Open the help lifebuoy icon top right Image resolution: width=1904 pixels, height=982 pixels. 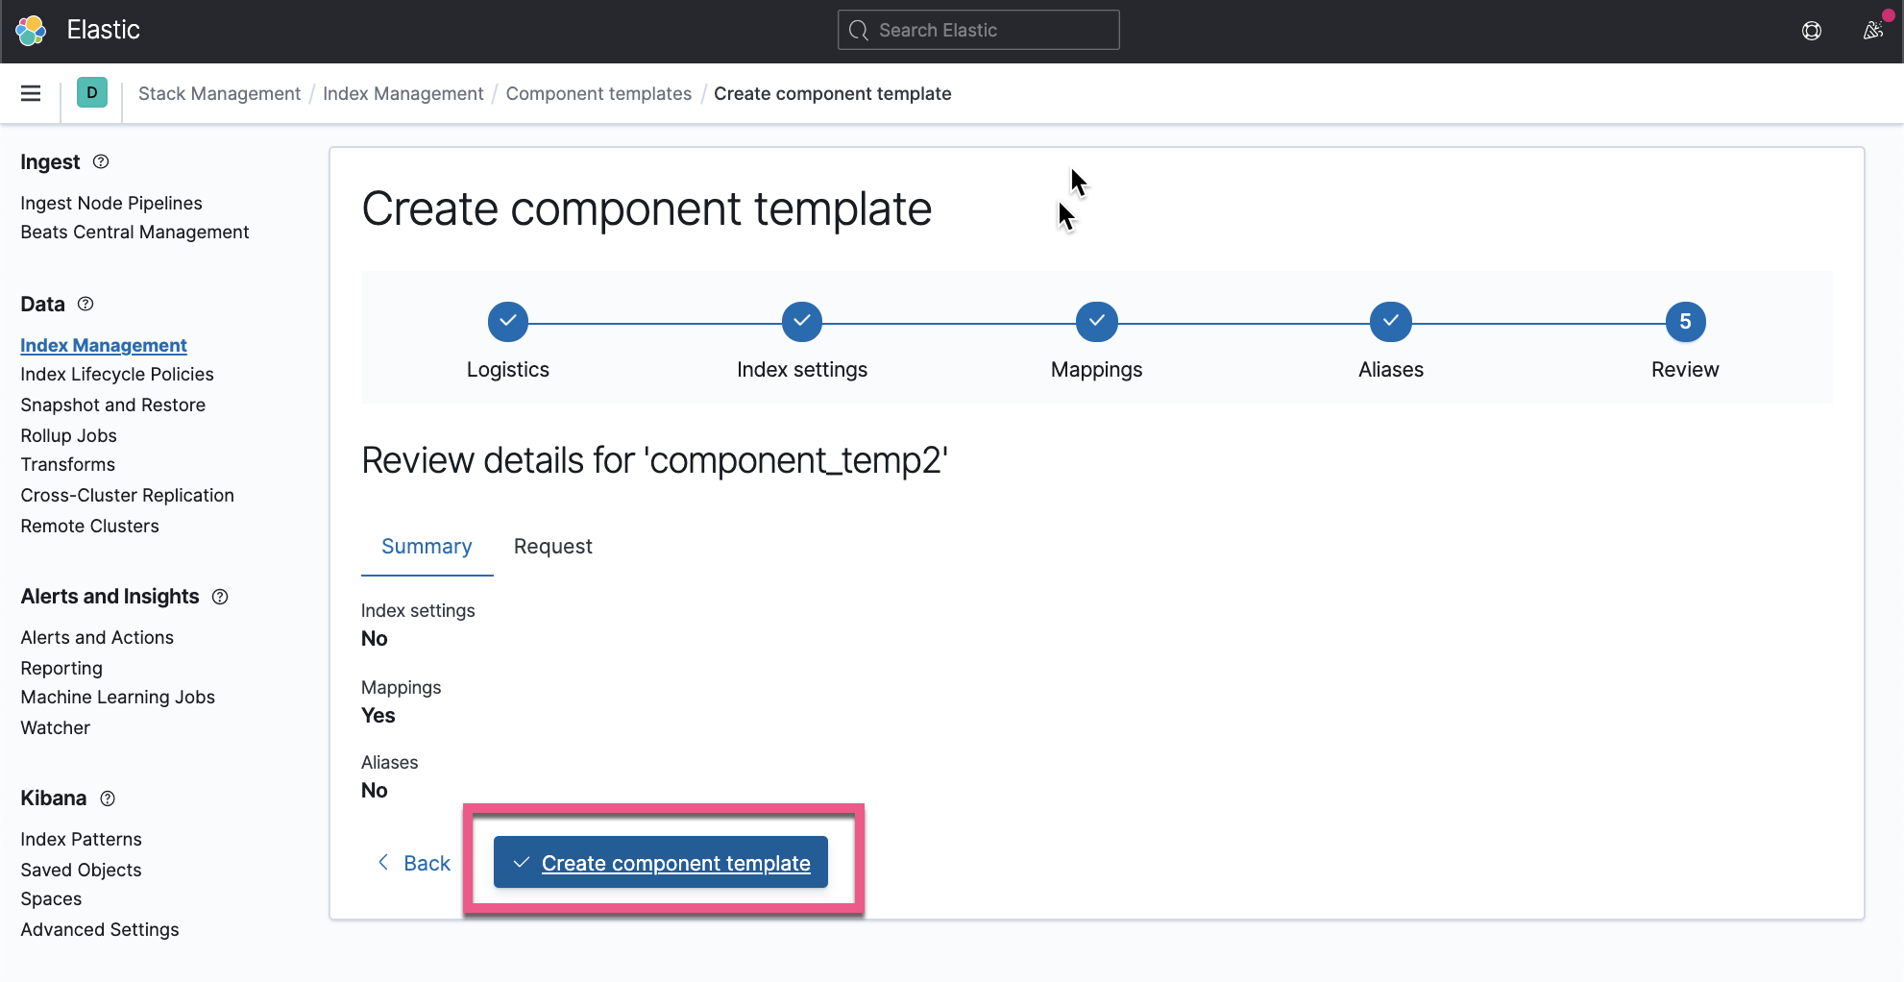1812,30
